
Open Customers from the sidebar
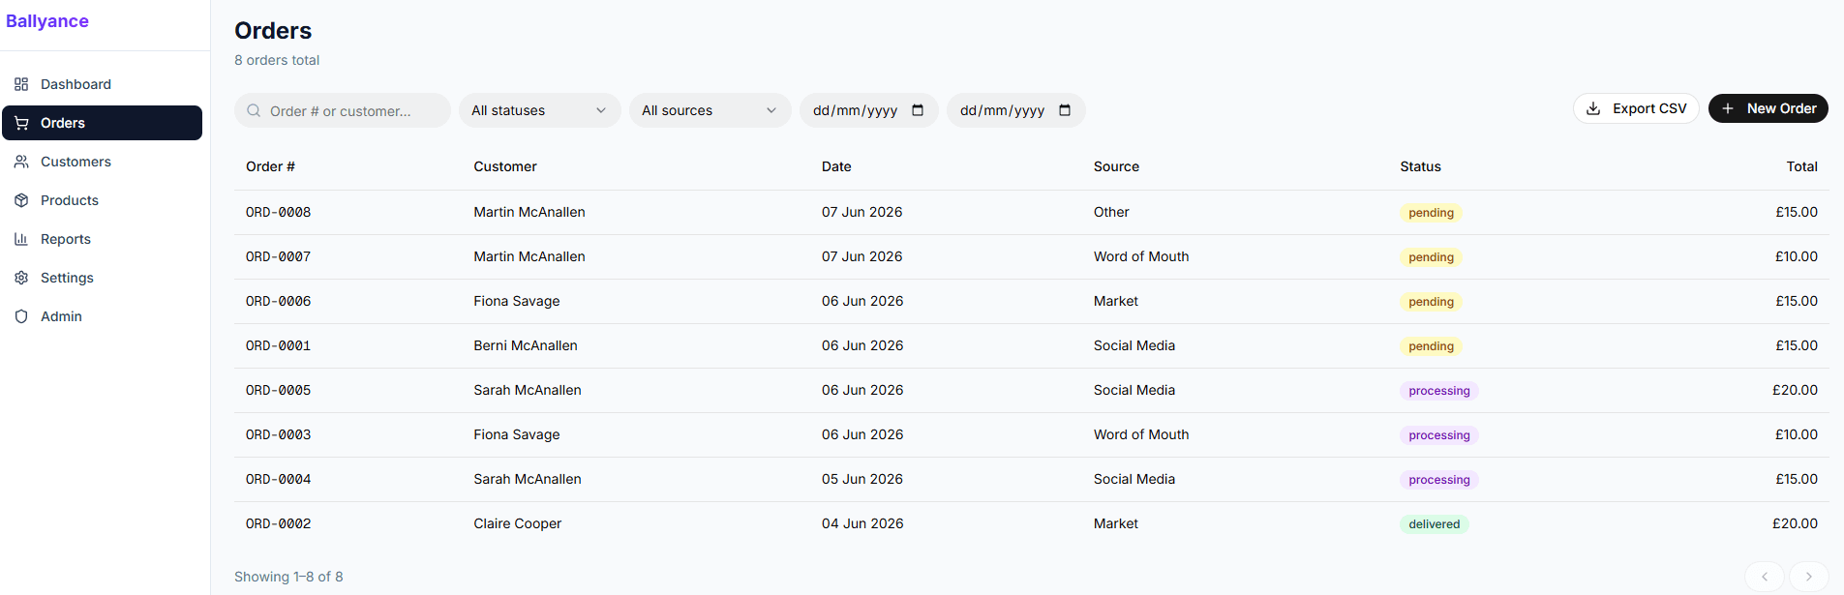[x=102, y=162]
